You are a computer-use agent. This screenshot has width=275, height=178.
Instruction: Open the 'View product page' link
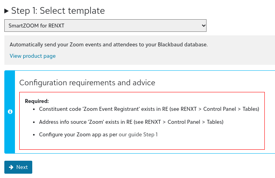(x=33, y=56)
